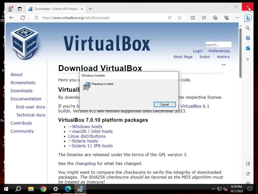Open the Login link

[x=198, y=51]
